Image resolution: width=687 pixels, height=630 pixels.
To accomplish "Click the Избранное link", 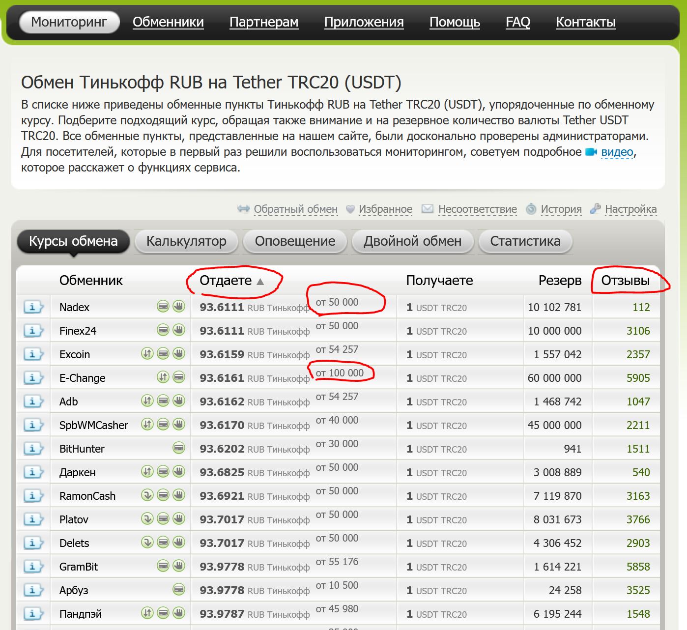I will (x=386, y=209).
